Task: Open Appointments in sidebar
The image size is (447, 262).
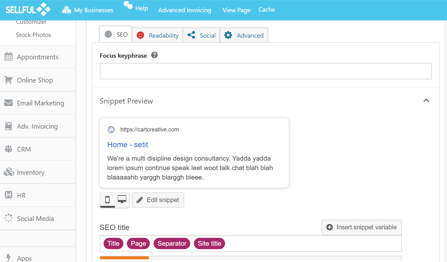Action: [38, 57]
